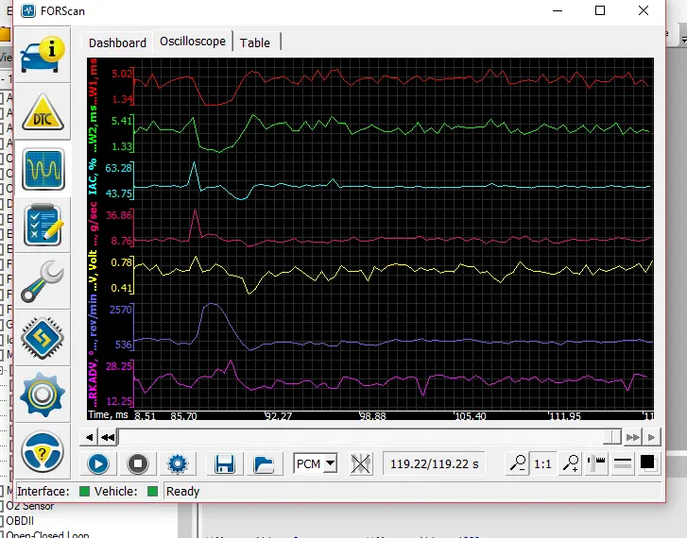The width and height of the screenshot is (687, 538).
Task: Click the 105.40 time axis marker
Action: [471, 416]
